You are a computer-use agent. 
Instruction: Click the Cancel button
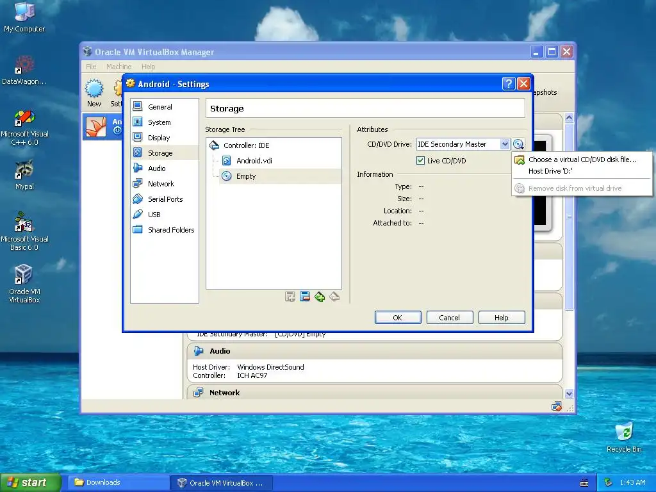(x=449, y=318)
